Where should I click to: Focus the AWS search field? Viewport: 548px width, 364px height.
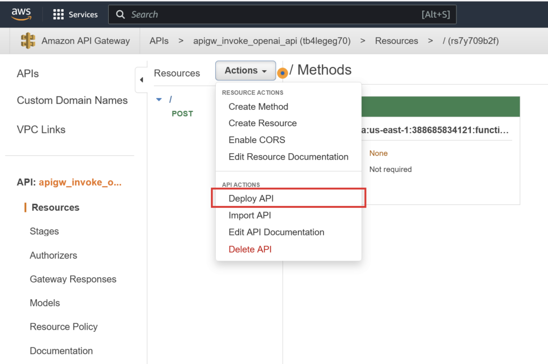point(282,14)
